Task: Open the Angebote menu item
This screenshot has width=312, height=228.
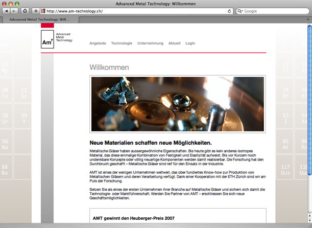Action: tap(98, 43)
